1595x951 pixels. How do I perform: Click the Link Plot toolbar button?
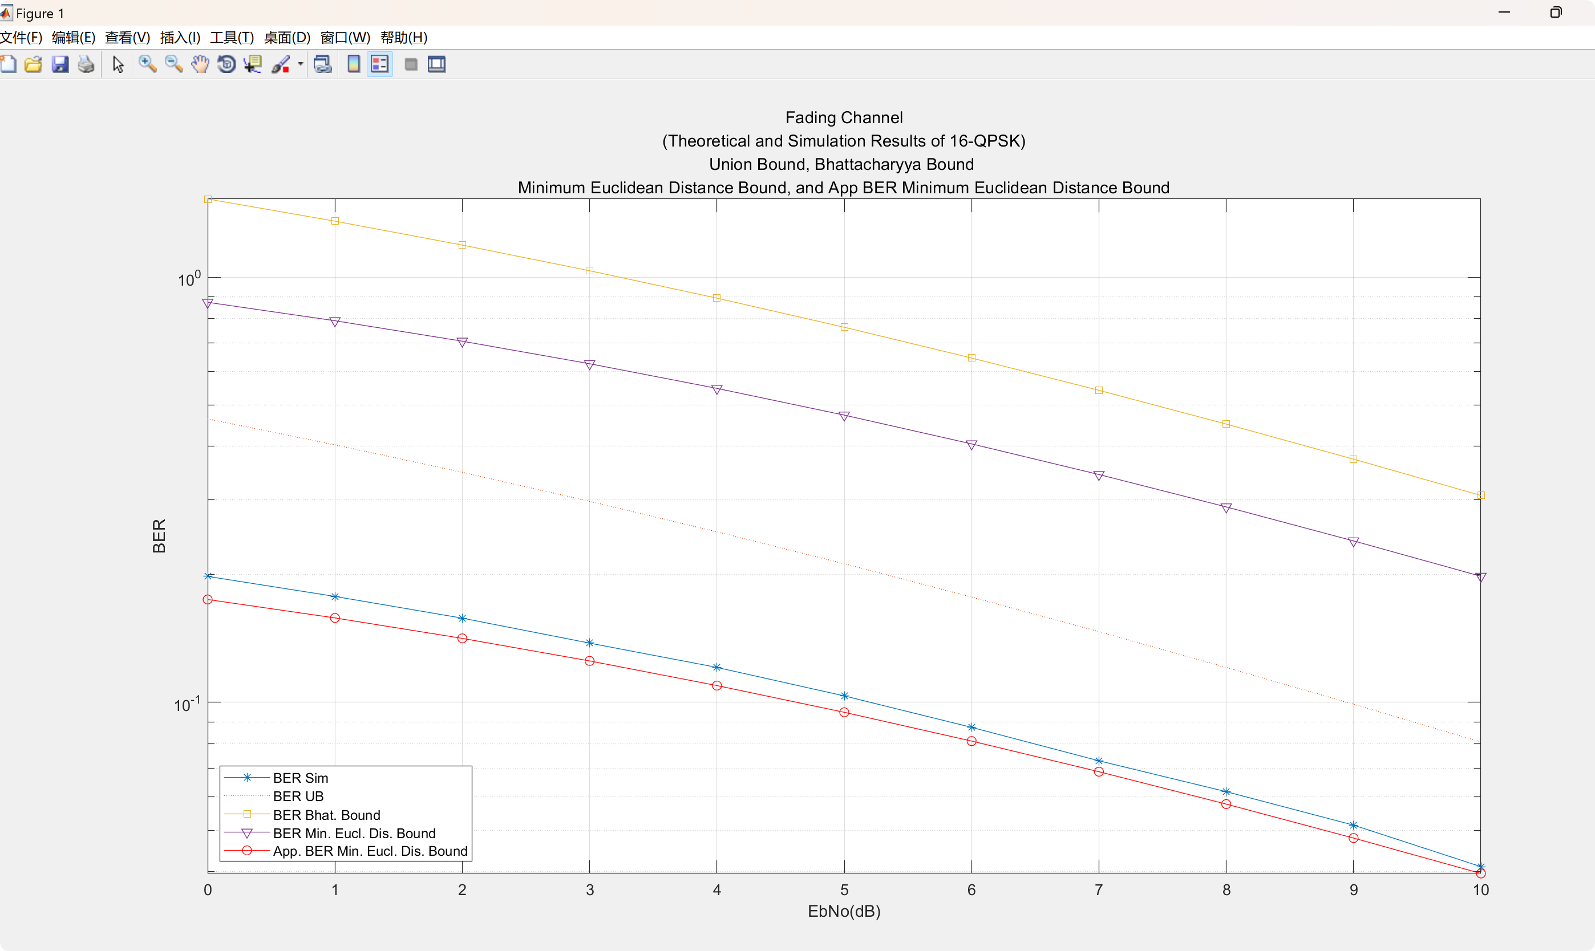(322, 64)
